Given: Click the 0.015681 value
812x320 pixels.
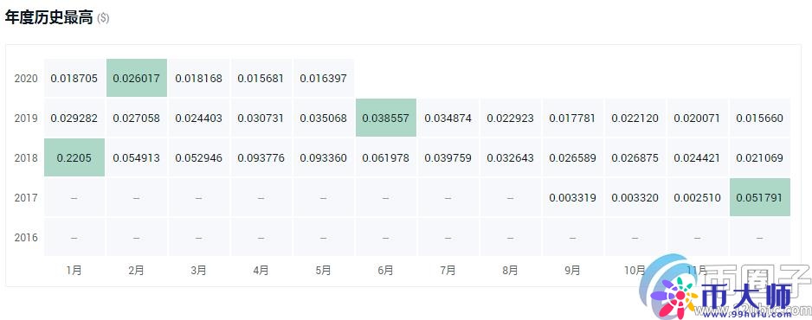Looking at the screenshot, I should [x=261, y=79].
